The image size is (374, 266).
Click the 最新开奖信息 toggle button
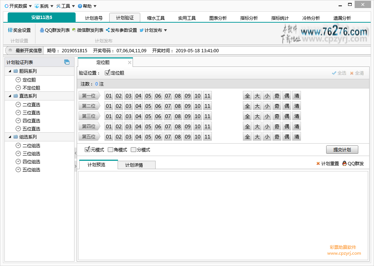point(24,50)
